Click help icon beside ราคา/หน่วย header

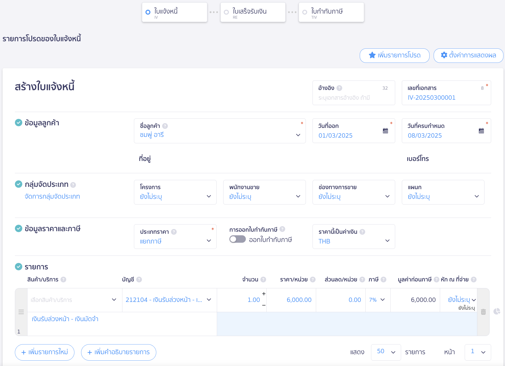pos(313,280)
